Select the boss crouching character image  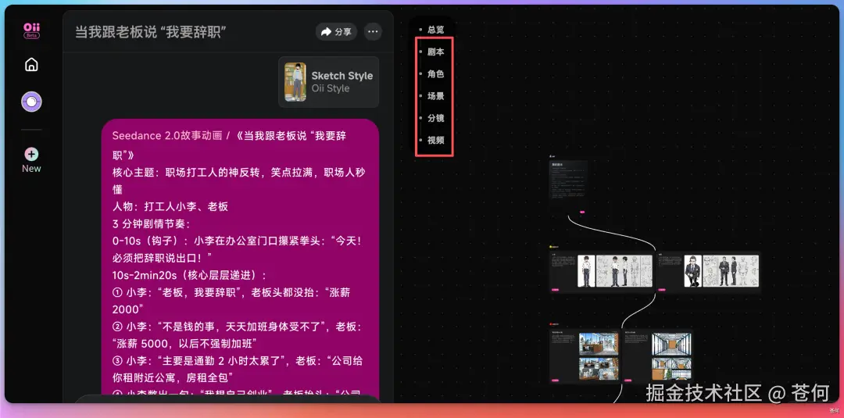pyautogui.click(x=692, y=270)
